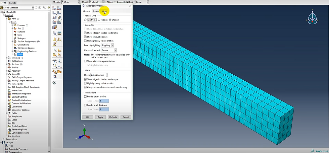Open the Model Database dropdown
329x153 pixels.
click(x=17, y=8)
